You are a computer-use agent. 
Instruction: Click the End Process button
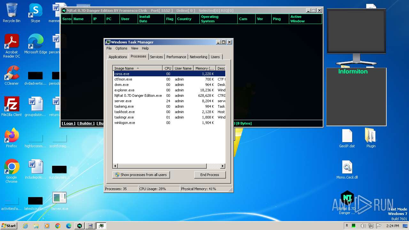210,175
